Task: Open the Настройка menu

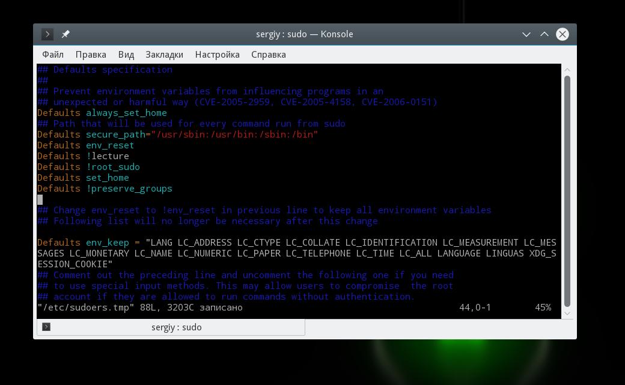Action: point(217,55)
